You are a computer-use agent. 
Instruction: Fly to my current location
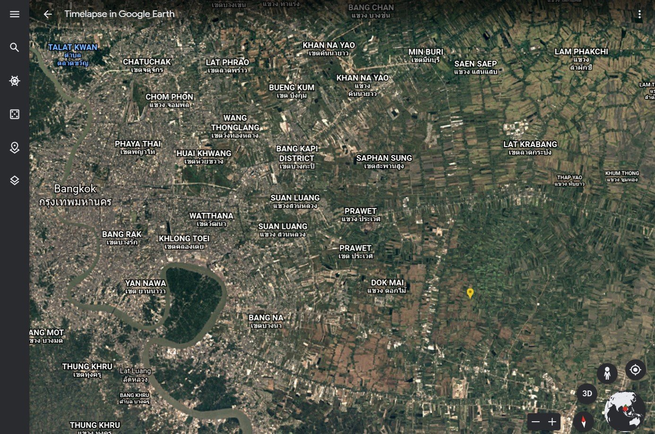[635, 370]
